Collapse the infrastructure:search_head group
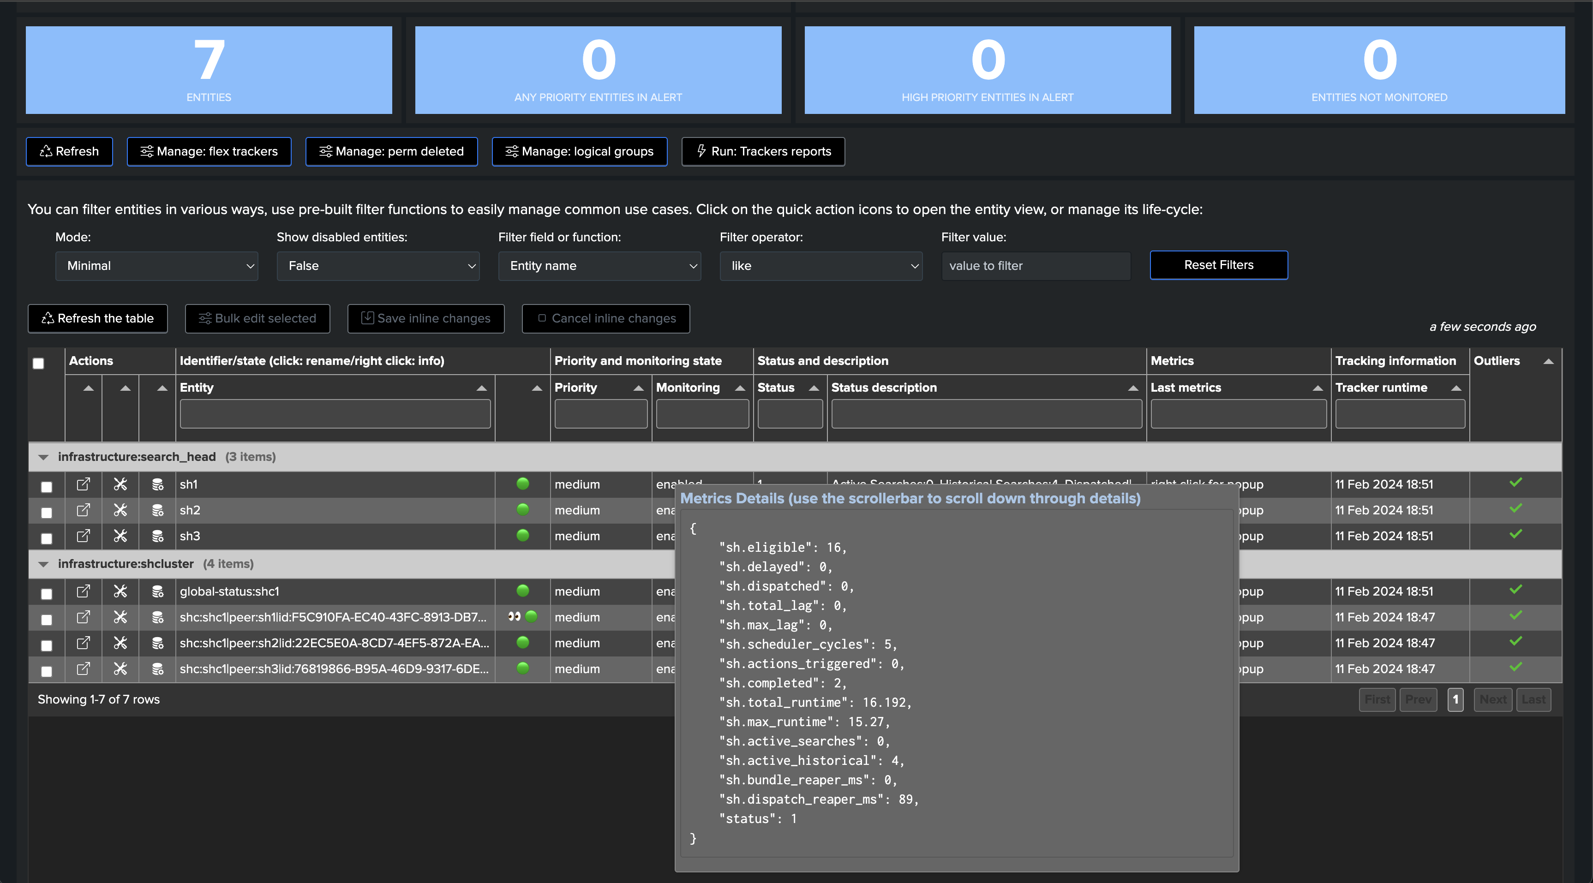 tap(43, 457)
